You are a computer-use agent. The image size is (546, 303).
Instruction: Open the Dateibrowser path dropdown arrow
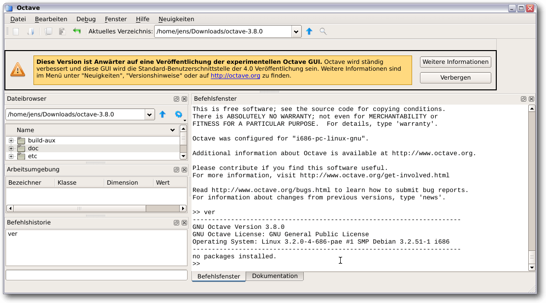coord(149,114)
